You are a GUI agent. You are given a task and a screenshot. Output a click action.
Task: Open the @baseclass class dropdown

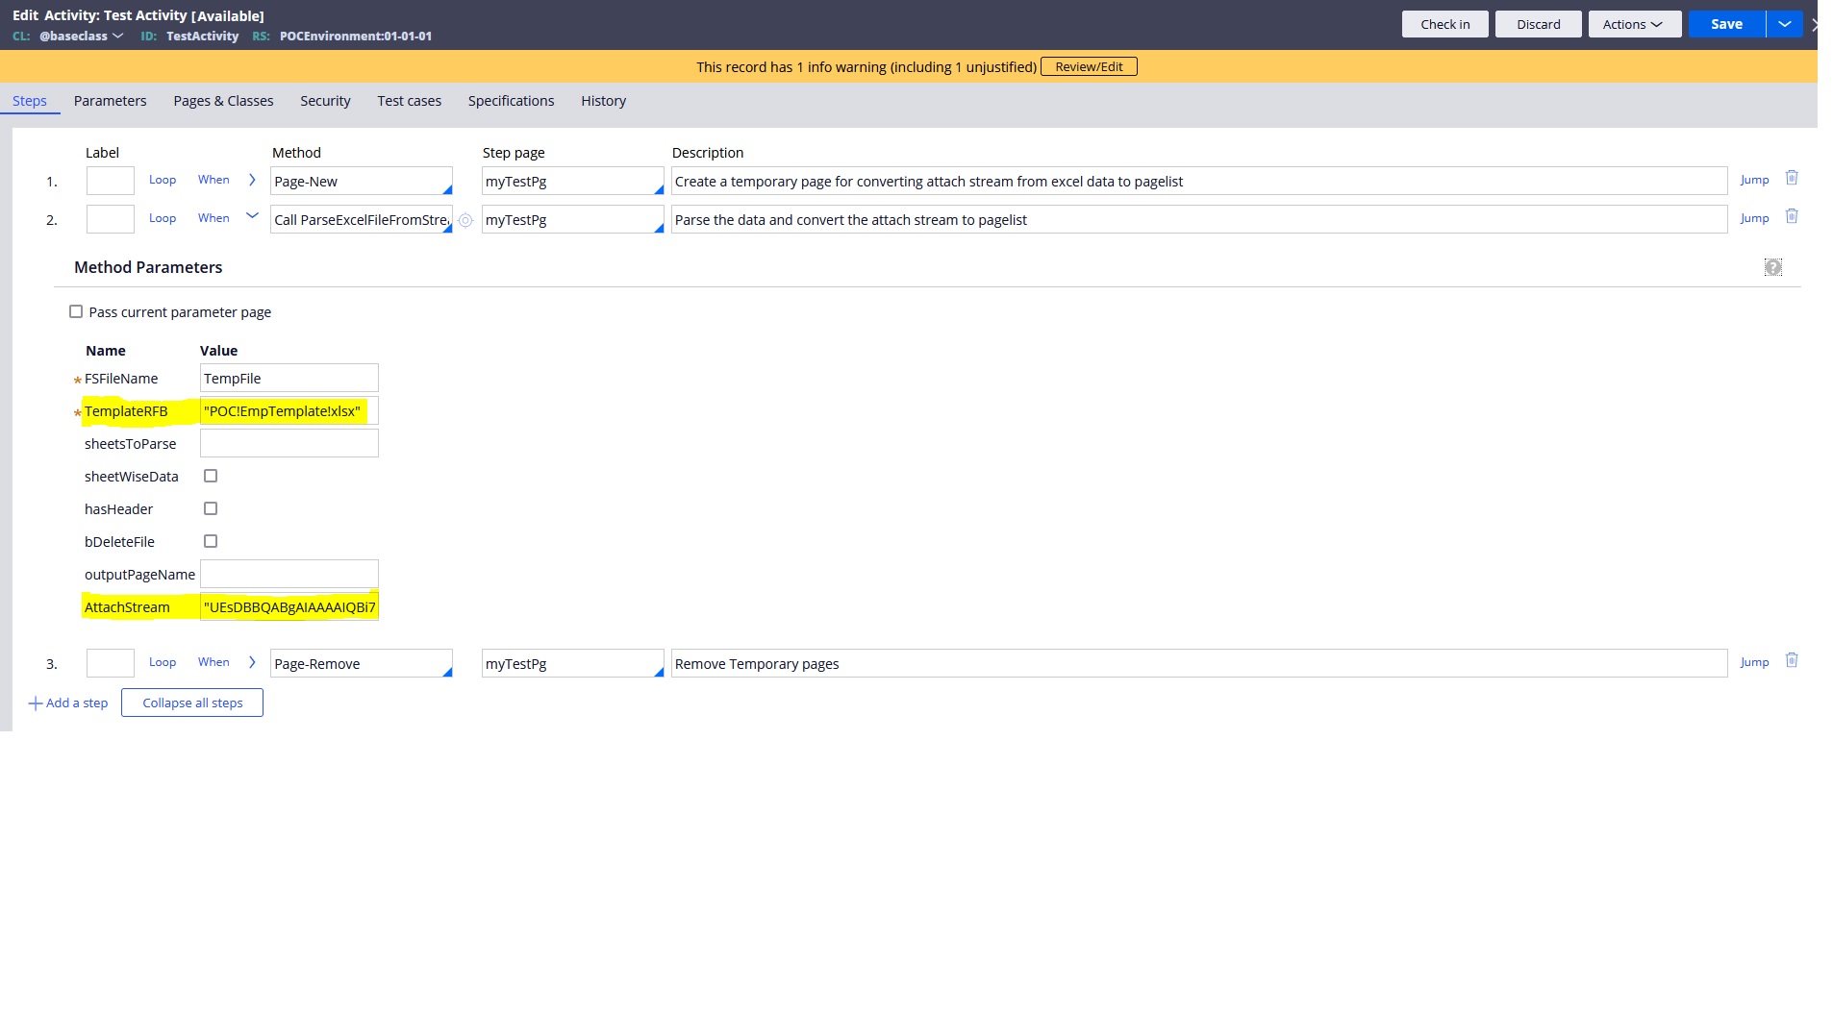pyautogui.click(x=82, y=36)
